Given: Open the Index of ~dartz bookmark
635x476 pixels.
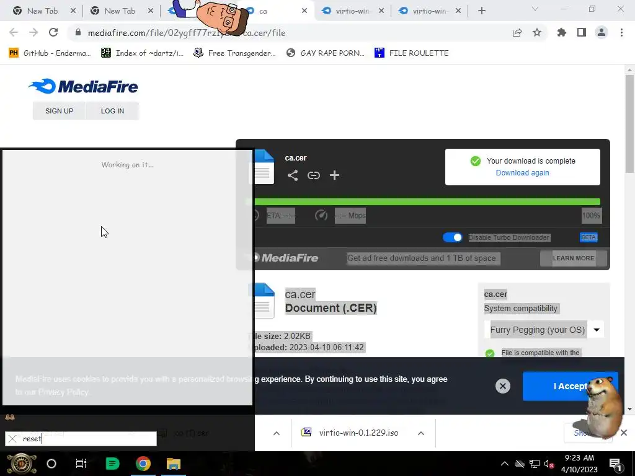Looking at the screenshot, I should tap(142, 53).
